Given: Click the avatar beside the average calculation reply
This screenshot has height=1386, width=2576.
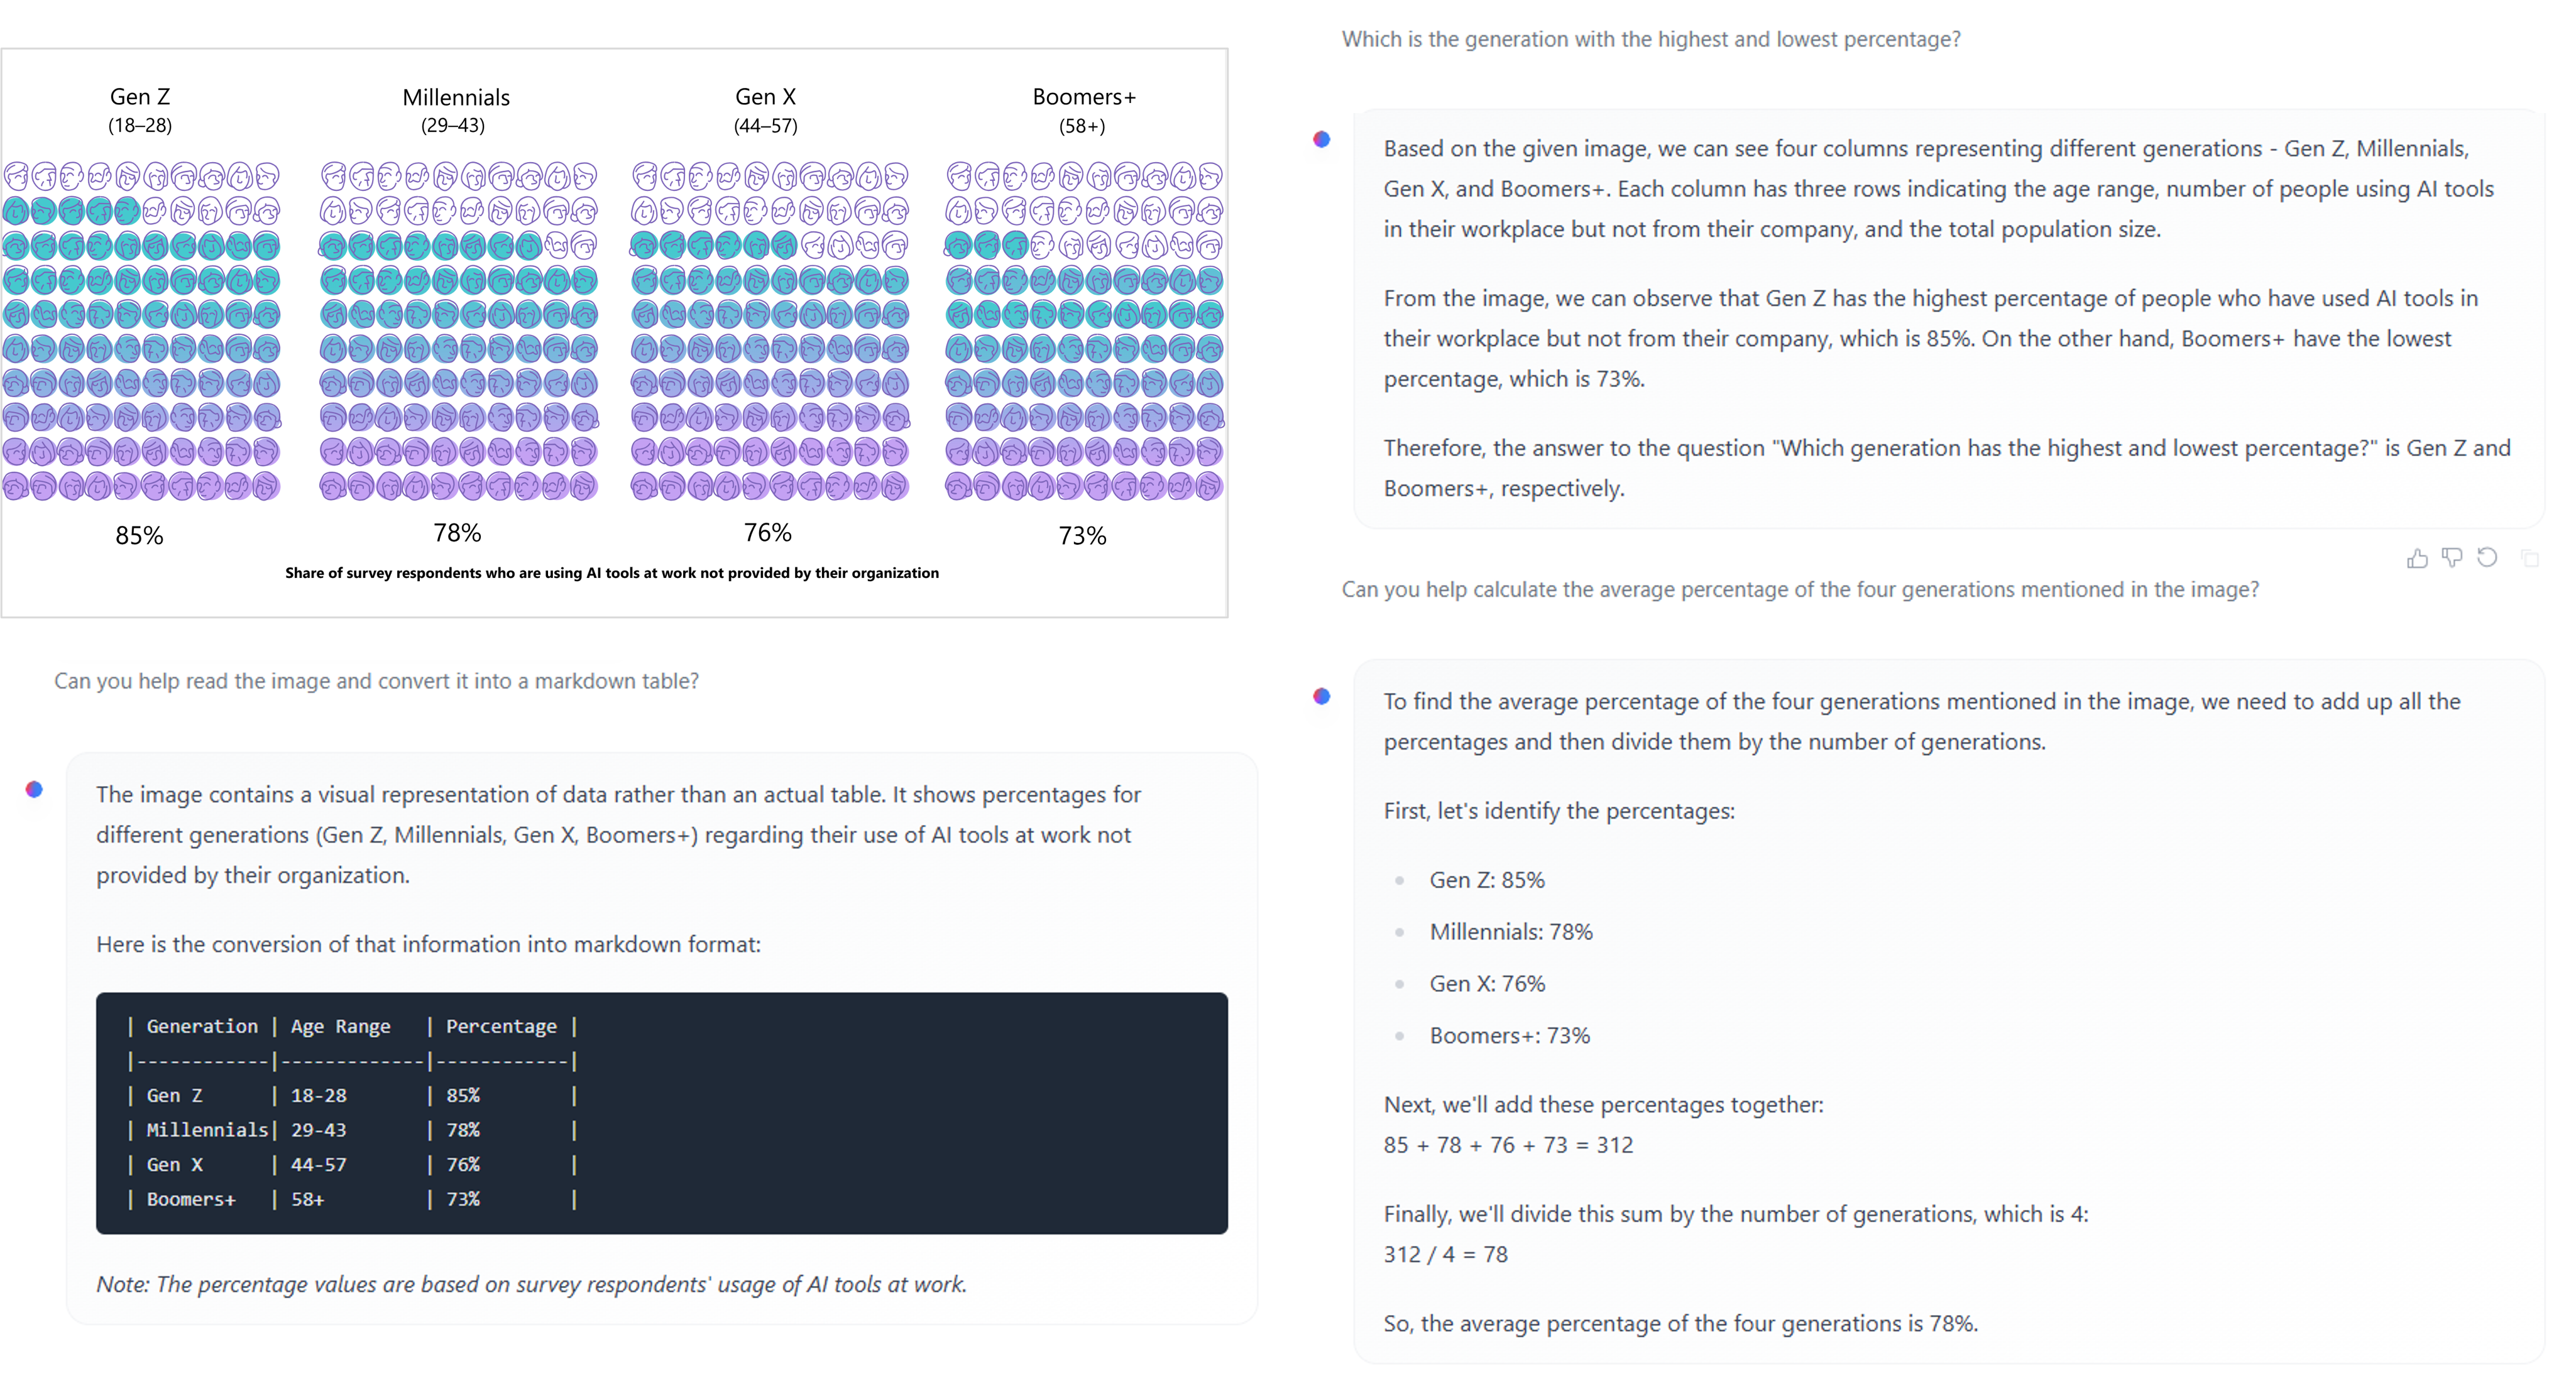Looking at the screenshot, I should 1322,696.
